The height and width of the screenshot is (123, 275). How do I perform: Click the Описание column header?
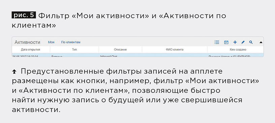click(x=120, y=49)
